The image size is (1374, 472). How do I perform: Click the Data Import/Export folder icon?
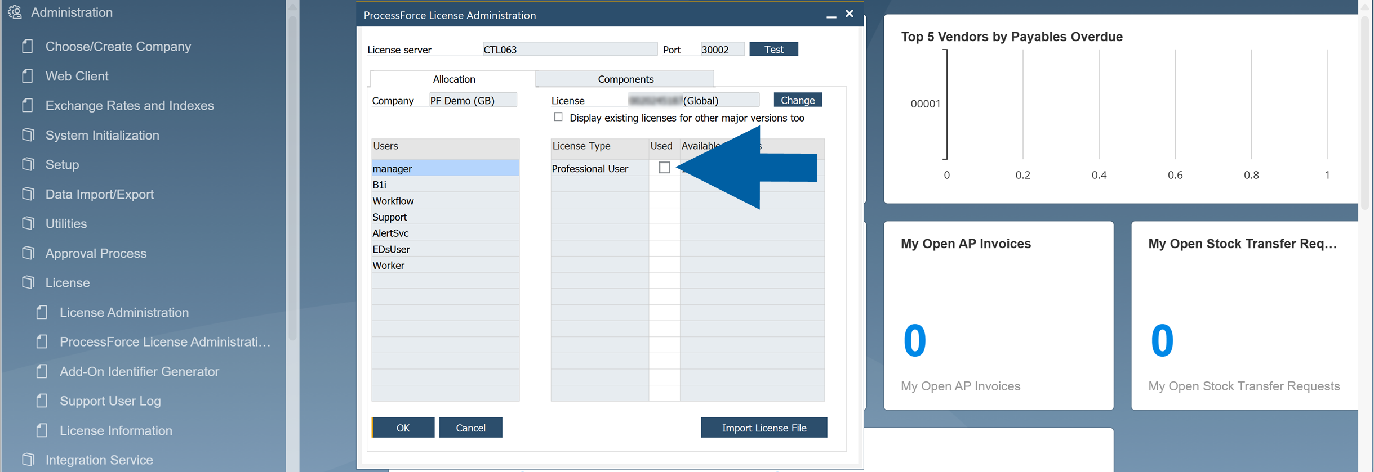28,194
